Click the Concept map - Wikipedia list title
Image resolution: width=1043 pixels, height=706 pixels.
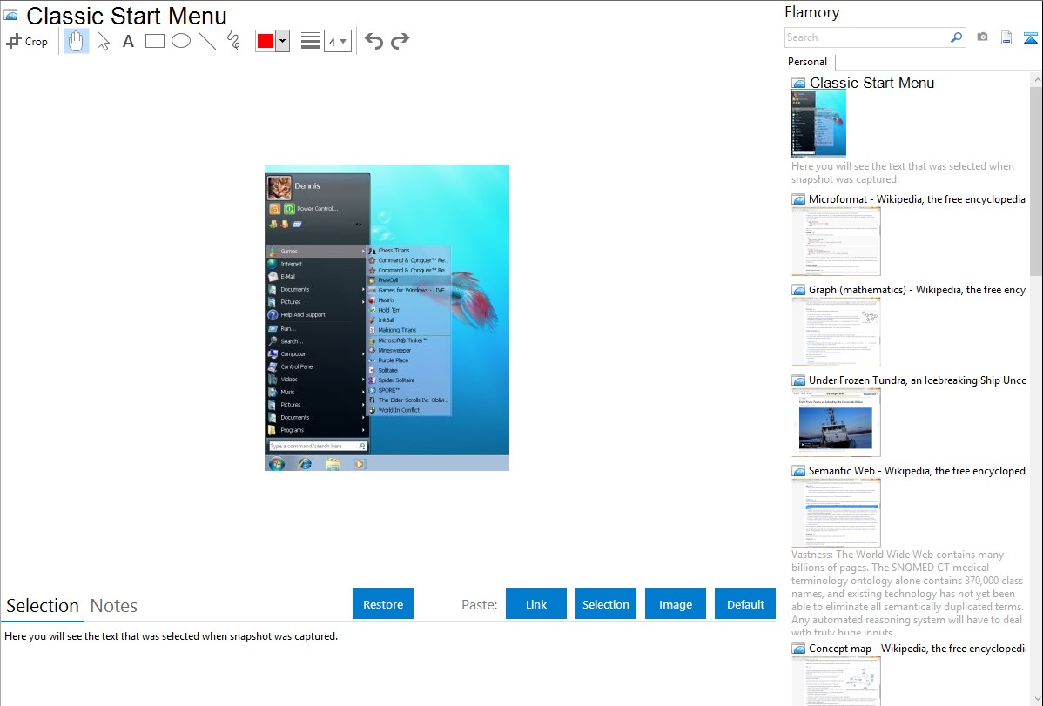coord(917,648)
